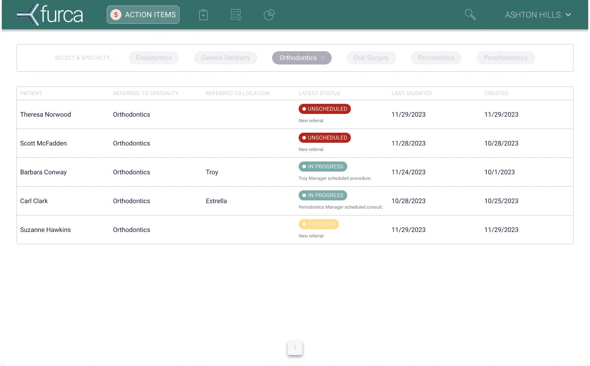Open Theresa Norwood's referral
This screenshot has height=366, width=590.
(x=295, y=114)
